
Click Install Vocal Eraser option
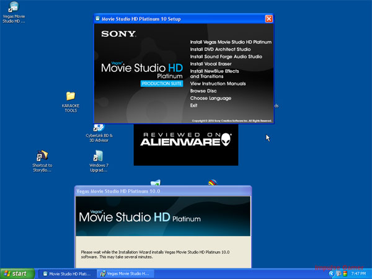211,64
